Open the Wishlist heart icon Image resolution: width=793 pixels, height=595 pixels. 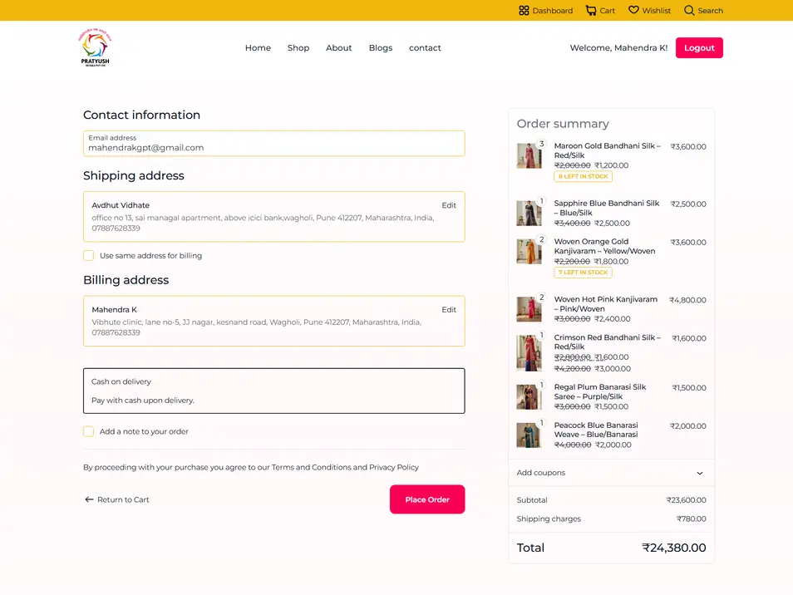(634, 10)
